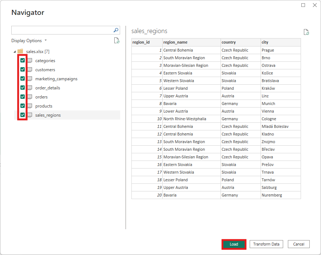Image resolution: width=321 pixels, height=255 pixels.
Task: Click the sales.xlsx folder icon
Action: [x=20, y=51]
